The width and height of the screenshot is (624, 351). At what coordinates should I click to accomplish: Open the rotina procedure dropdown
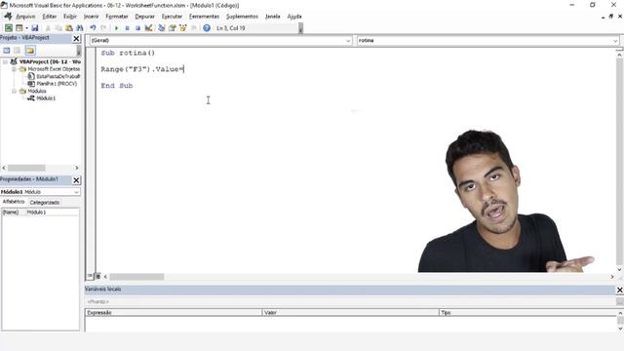pyautogui.click(x=615, y=41)
